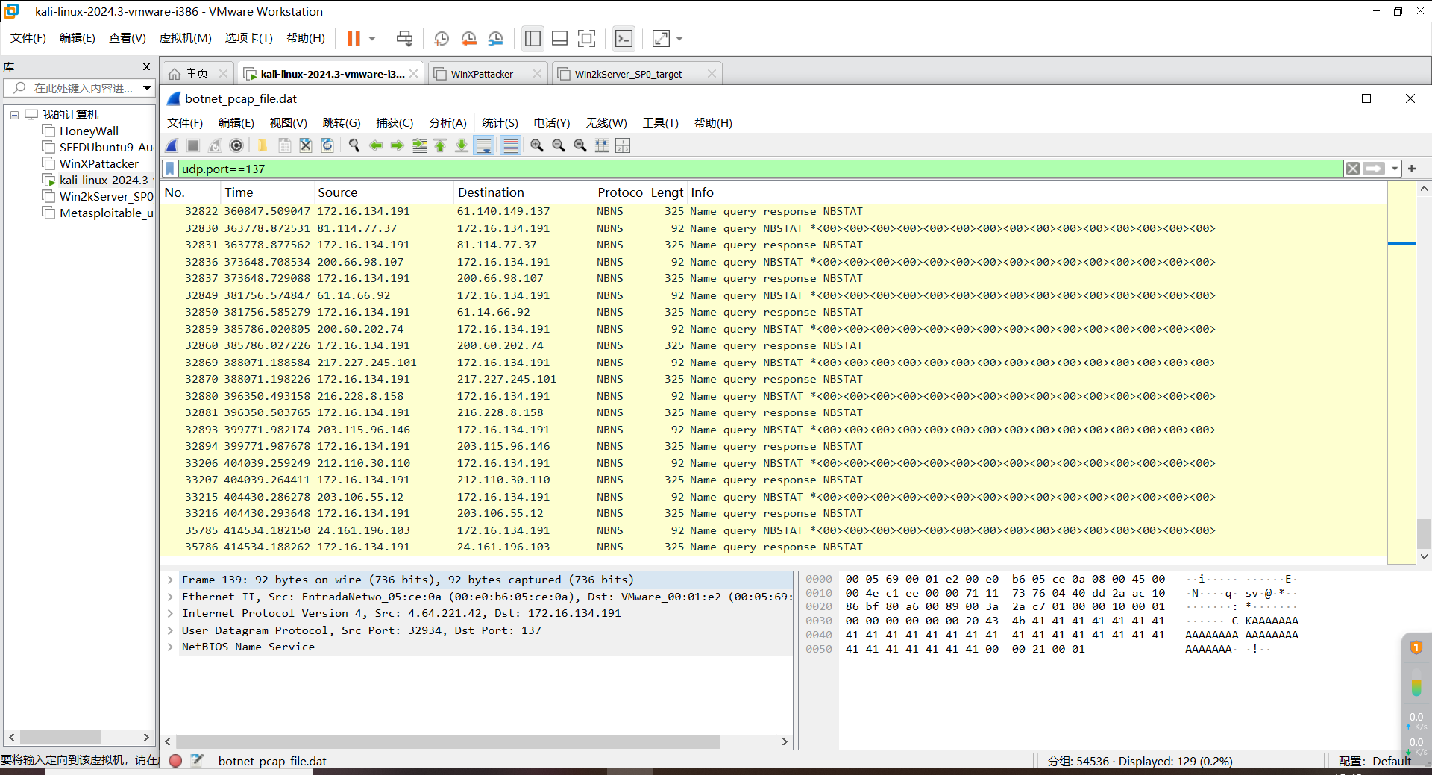Image resolution: width=1432 pixels, height=775 pixels.
Task: Switch to the 主页 home tab
Action: 198,74
